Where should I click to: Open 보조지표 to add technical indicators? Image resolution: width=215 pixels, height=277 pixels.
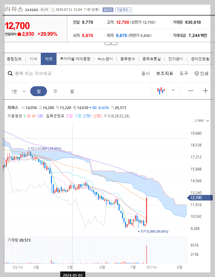coord(164,73)
